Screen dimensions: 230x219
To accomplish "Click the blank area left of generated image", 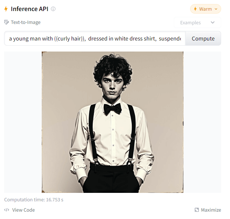I will (x=23, y=122).
